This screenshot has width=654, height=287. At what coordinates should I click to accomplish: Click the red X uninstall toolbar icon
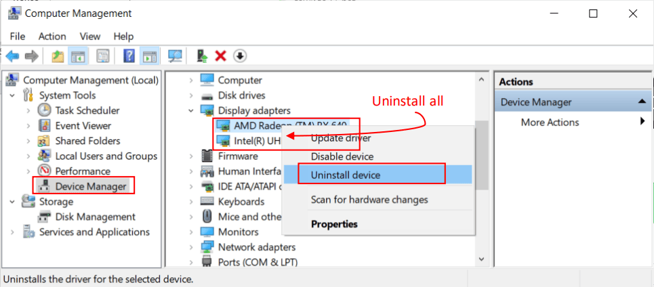tap(220, 56)
